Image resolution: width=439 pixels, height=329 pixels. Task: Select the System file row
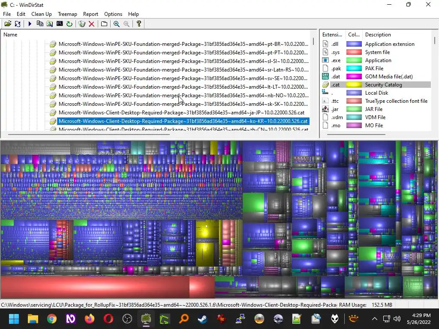[376, 52]
